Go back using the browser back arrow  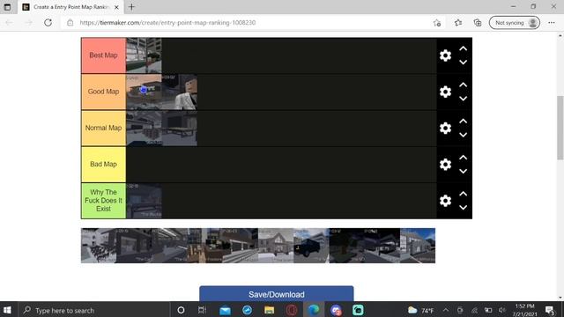pos(10,23)
